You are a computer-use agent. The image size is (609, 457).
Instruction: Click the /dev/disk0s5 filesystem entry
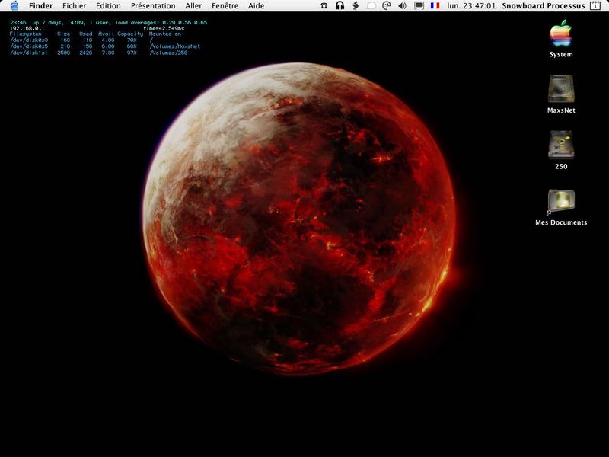point(29,46)
